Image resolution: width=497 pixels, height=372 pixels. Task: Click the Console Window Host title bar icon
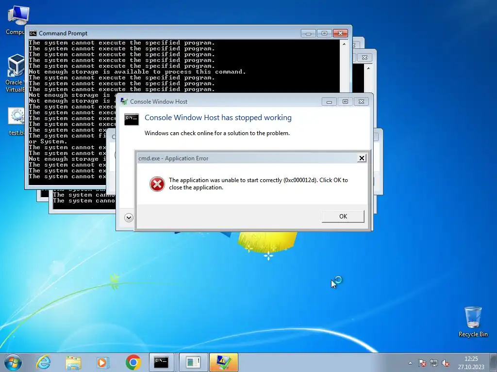[x=124, y=102]
